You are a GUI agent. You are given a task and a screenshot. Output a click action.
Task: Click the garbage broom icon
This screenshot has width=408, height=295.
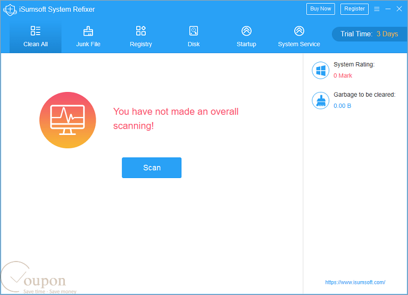tap(321, 100)
